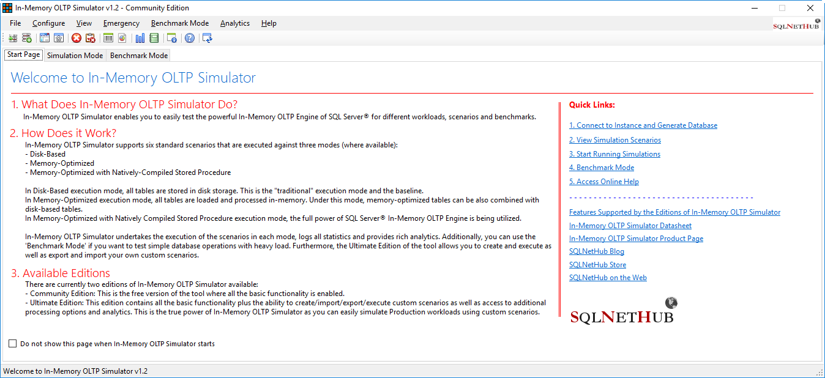The image size is (825, 378).
Task: Click the status bar welcome message
Action: click(75, 371)
